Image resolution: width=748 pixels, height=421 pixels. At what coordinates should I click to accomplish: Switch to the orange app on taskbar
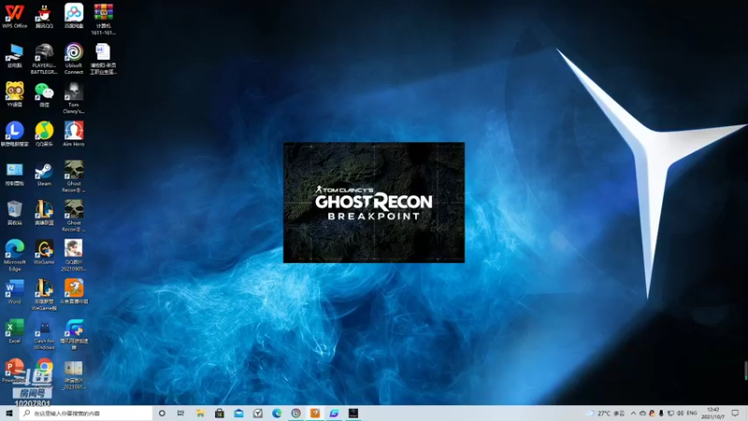point(315,413)
